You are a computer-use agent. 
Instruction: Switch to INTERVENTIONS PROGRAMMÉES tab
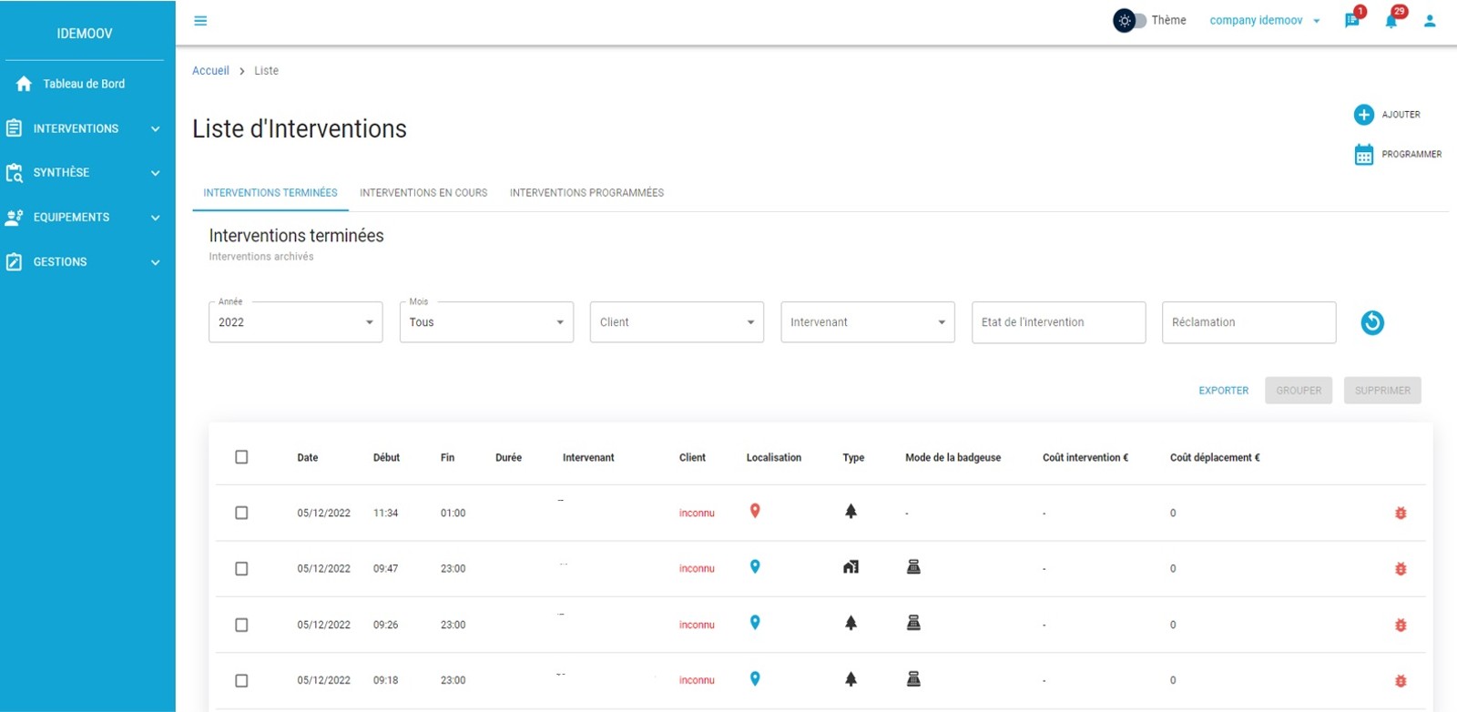coord(586,193)
